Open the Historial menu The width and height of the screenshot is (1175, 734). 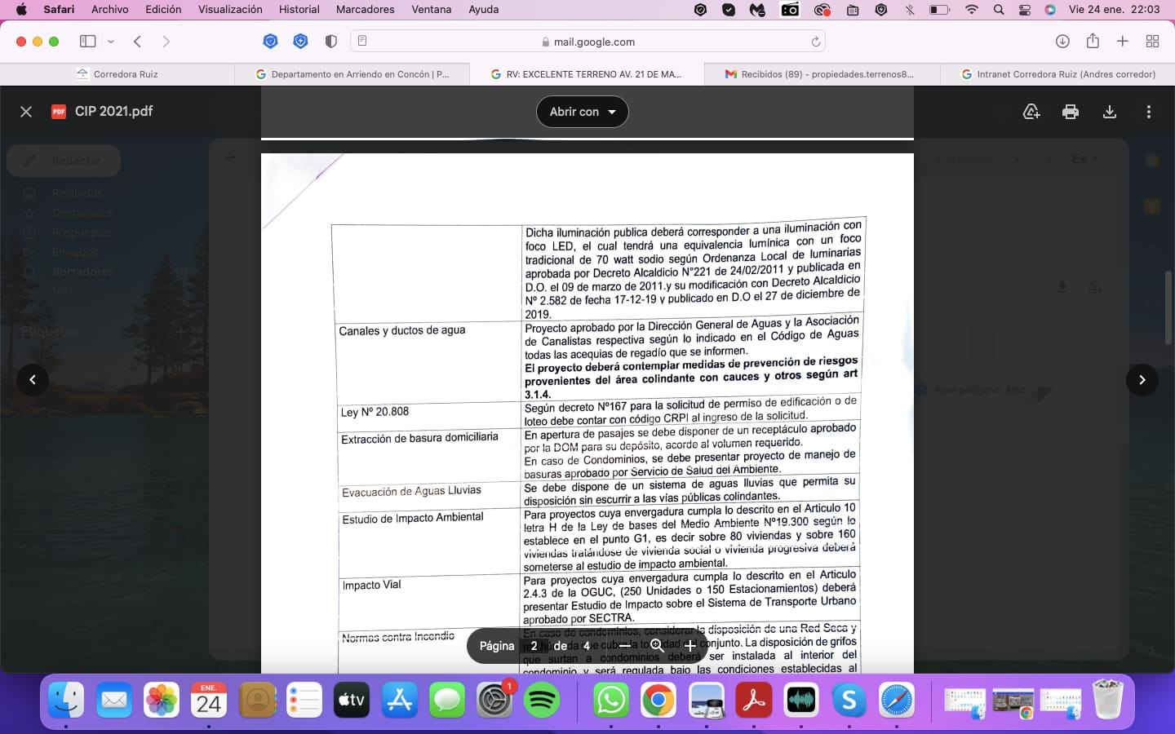coord(299,10)
